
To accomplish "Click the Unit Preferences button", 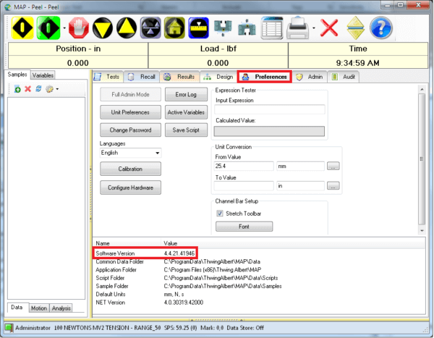I will click(x=130, y=112).
